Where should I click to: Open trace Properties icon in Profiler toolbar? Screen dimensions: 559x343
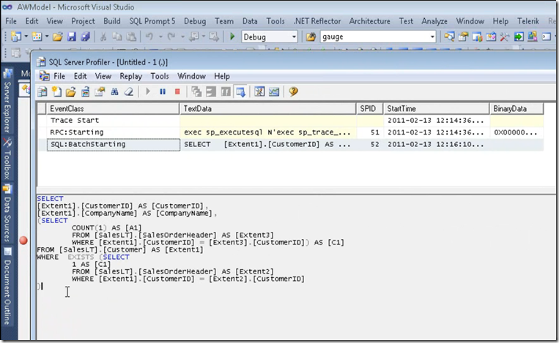(x=100, y=92)
